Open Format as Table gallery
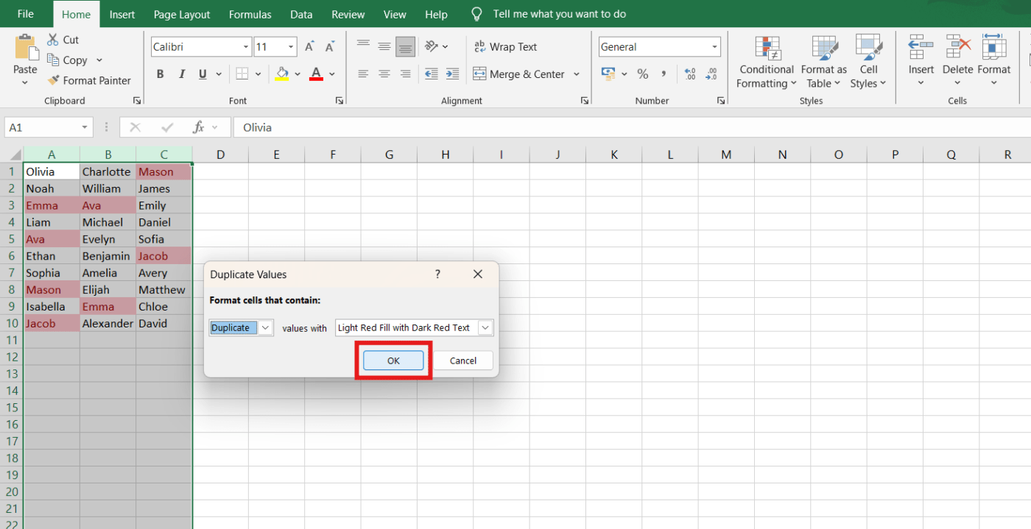1031x529 pixels. [x=824, y=62]
